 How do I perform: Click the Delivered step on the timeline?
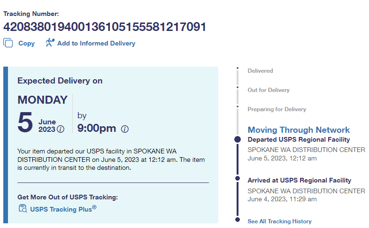(x=260, y=71)
